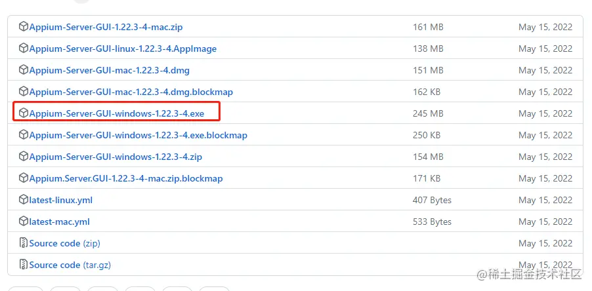592x291 pixels.
Task: Click the date in the Source code (zip) row
Action: tap(545, 243)
